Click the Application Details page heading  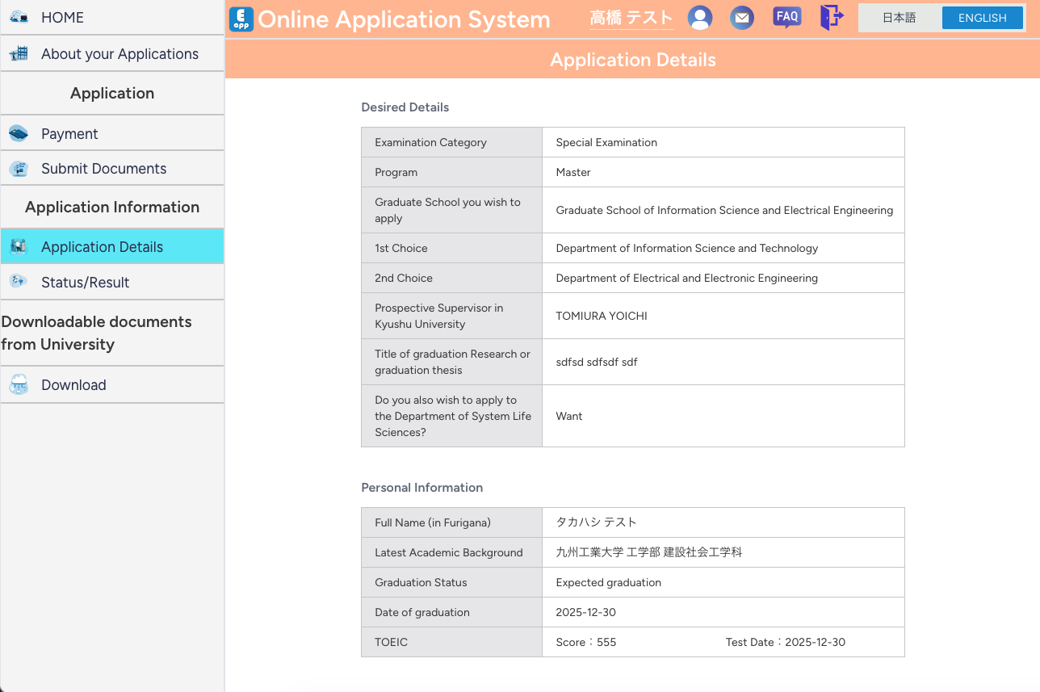[633, 60]
